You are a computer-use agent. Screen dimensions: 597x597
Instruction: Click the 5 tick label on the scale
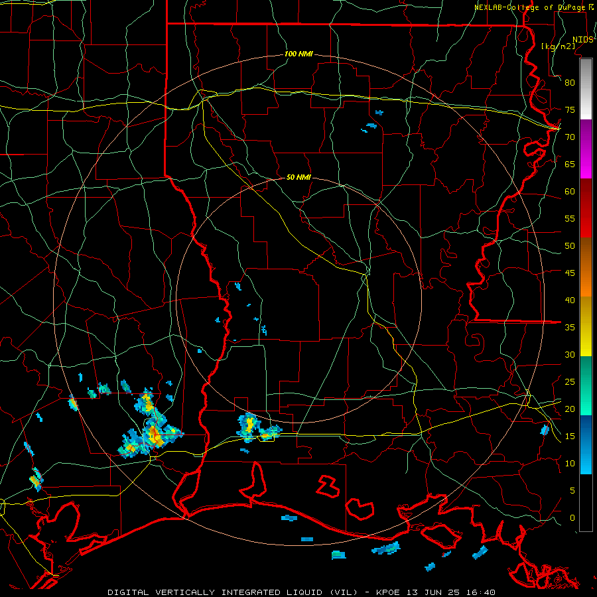click(x=572, y=491)
